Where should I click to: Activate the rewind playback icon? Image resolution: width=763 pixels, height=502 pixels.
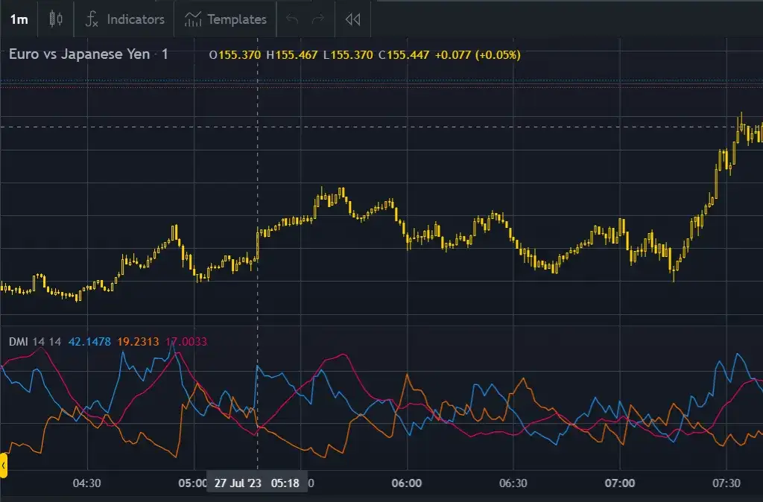[x=352, y=19]
